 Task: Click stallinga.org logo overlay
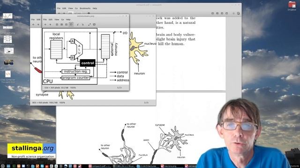32,151
